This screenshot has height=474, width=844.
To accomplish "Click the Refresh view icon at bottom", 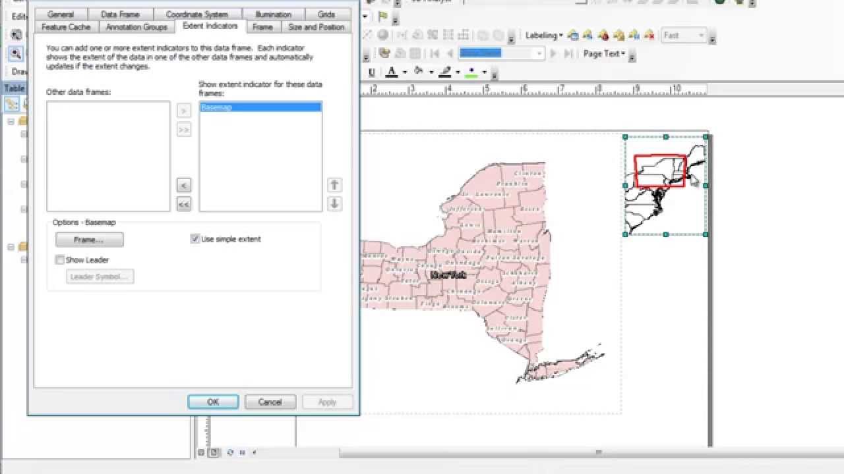I will [230, 452].
